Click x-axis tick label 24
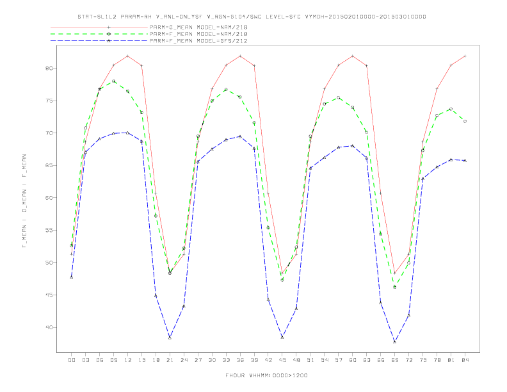This screenshot has width=507, height=392. point(184,360)
